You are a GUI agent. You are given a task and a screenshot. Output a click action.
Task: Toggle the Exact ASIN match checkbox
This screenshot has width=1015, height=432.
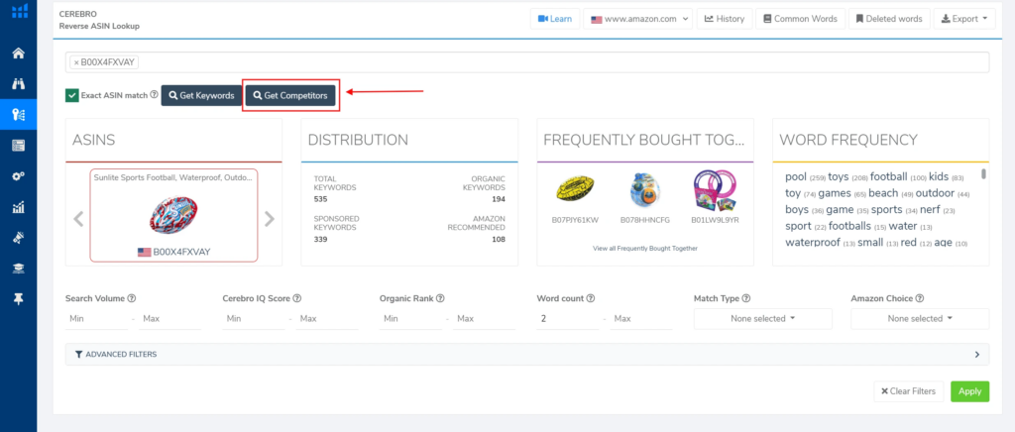point(71,96)
